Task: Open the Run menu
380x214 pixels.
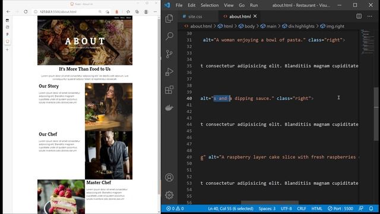Action: tap(254, 5)
